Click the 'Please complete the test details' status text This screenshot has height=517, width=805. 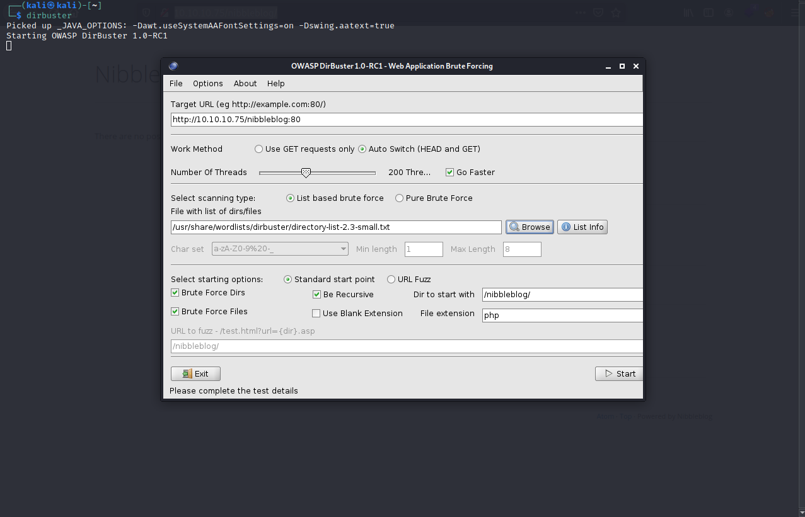[x=234, y=391]
